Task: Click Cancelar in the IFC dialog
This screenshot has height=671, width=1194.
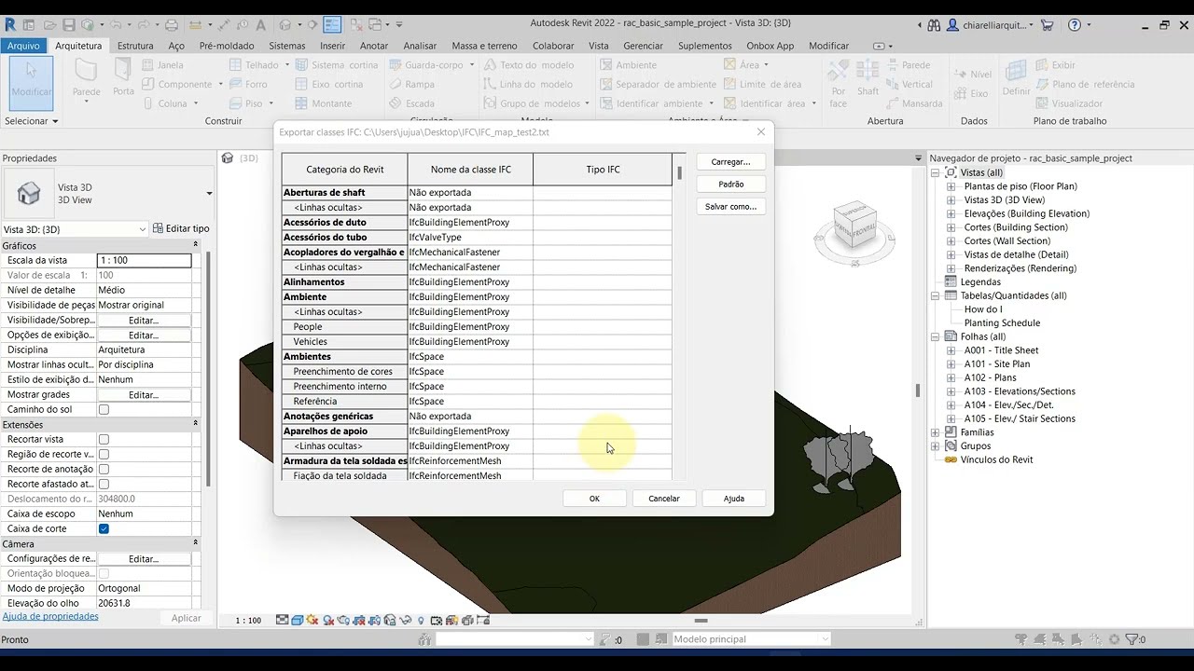Action: (x=664, y=499)
